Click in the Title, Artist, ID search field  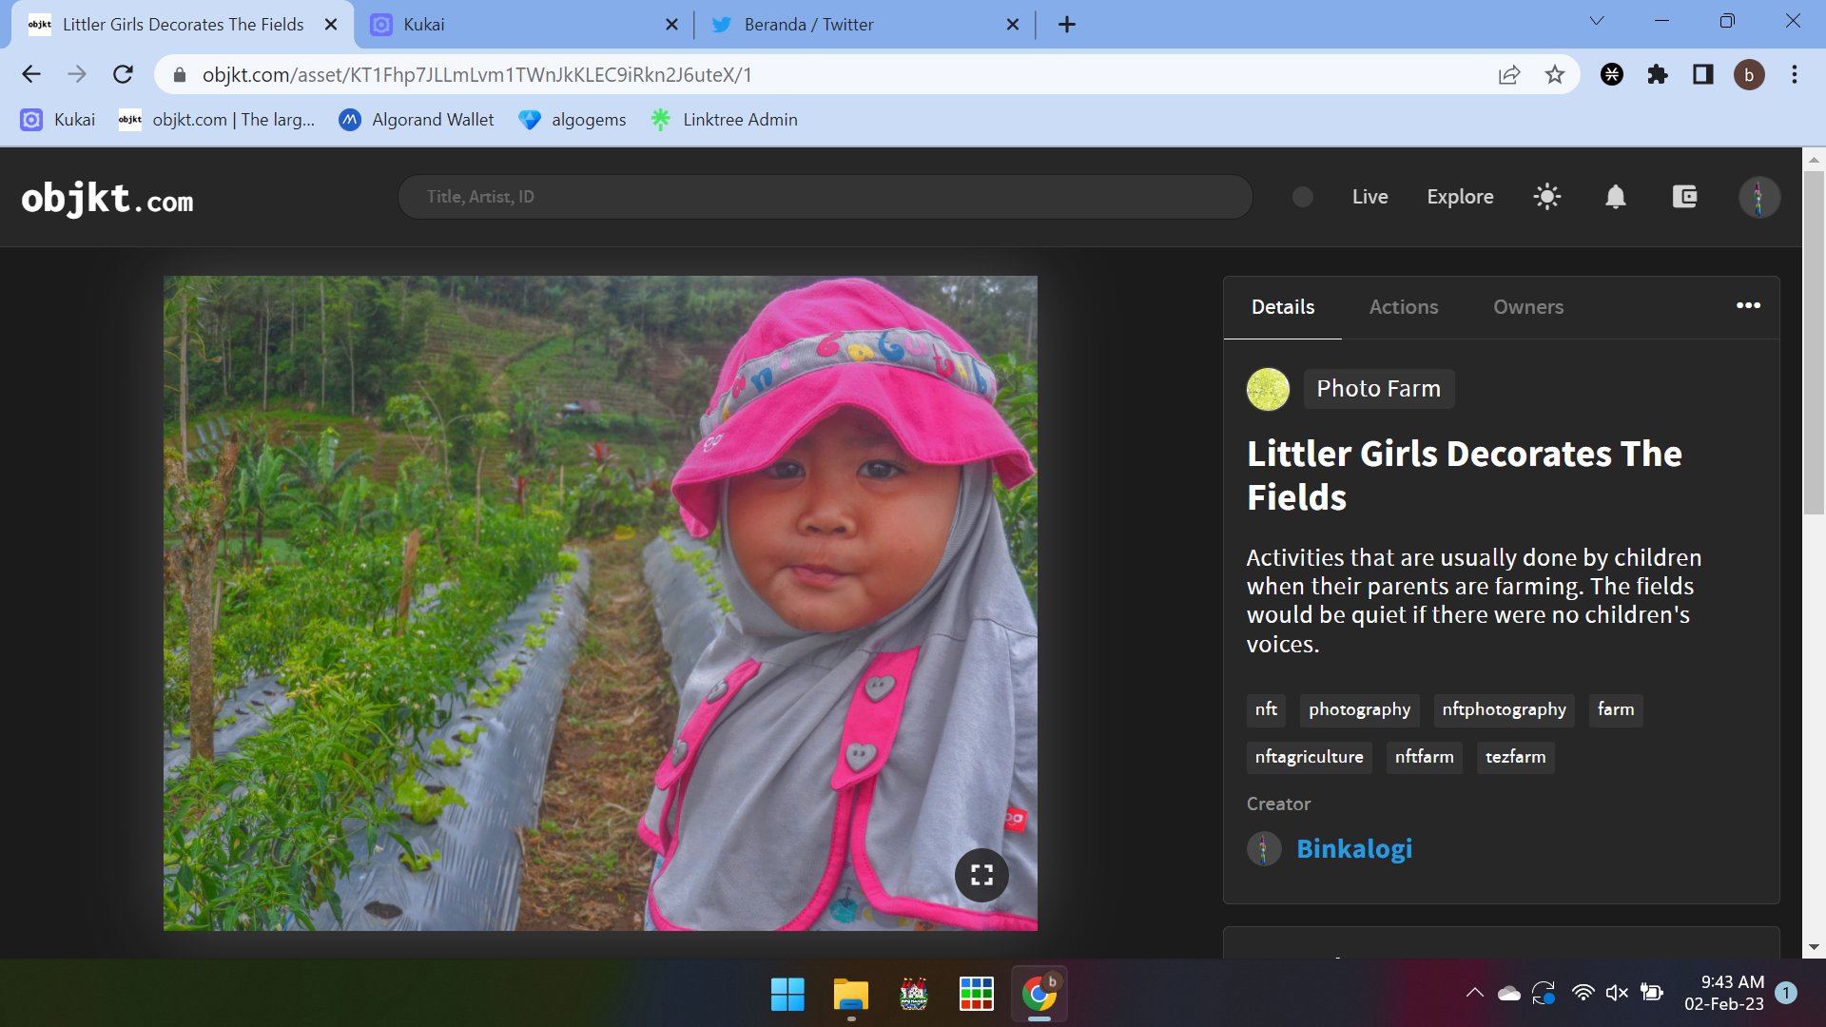[x=824, y=197]
